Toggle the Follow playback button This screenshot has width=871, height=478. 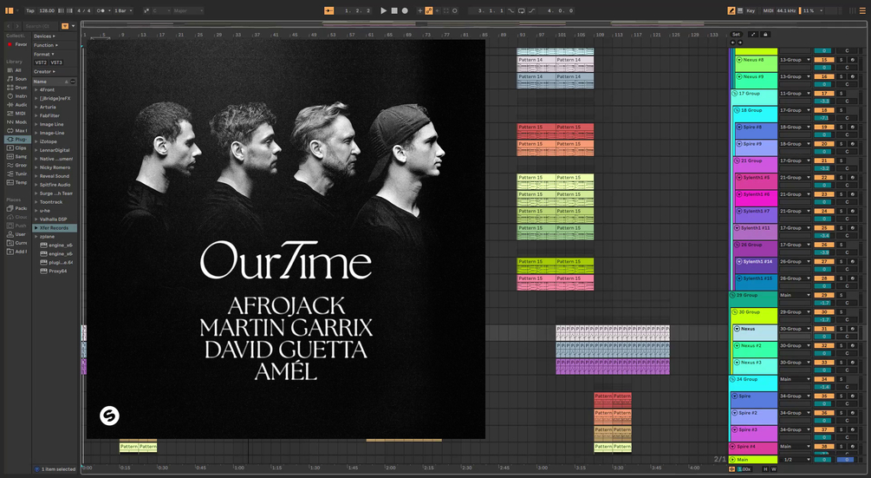328,10
